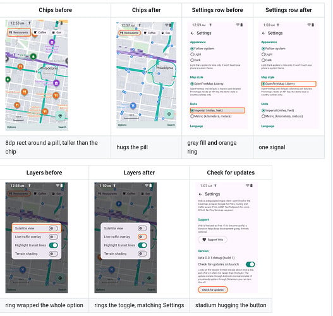The height and width of the screenshot is (316, 333).
Task: Click the 'Layers after' column header
Action: click(x=139, y=173)
